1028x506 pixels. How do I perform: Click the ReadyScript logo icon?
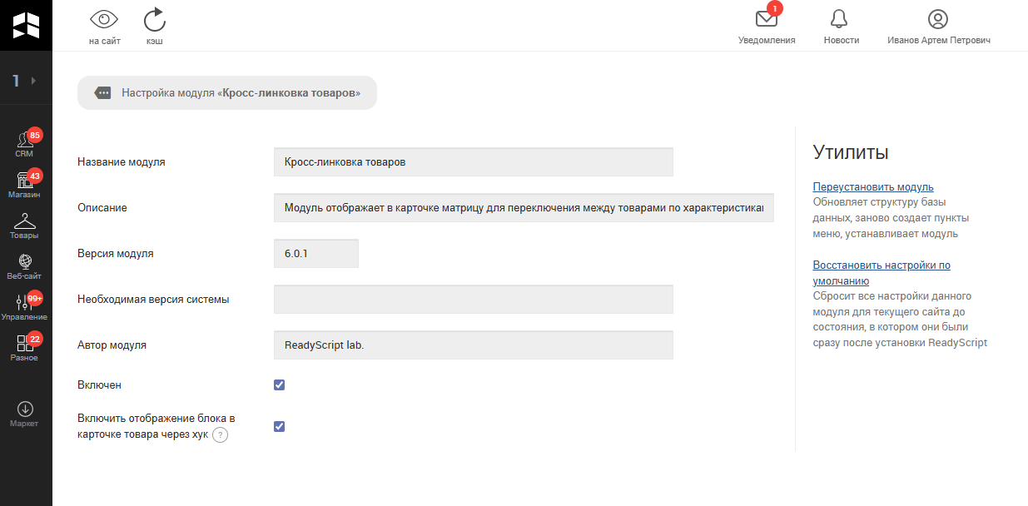click(x=26, y=25)
